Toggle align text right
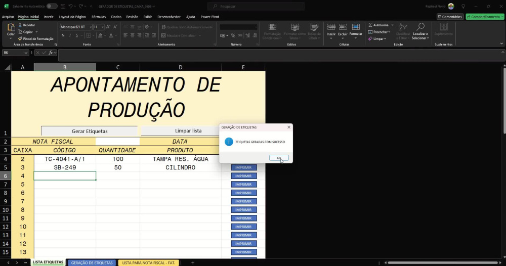 139,35
